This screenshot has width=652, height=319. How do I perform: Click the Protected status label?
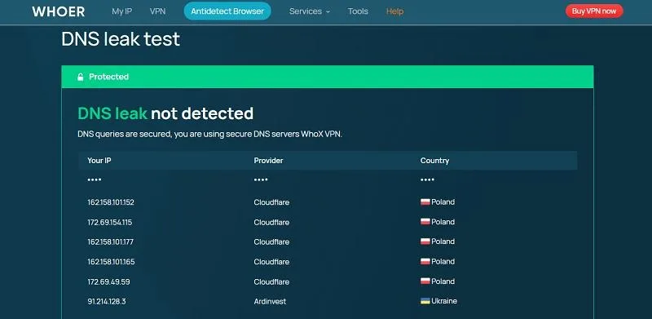[109, 77]
